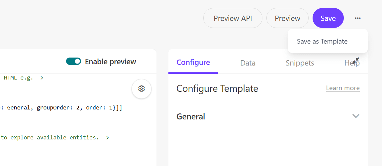Click the collapse panel arrows icon
Viewport: 382px width, 166px height.
[356, 61]
